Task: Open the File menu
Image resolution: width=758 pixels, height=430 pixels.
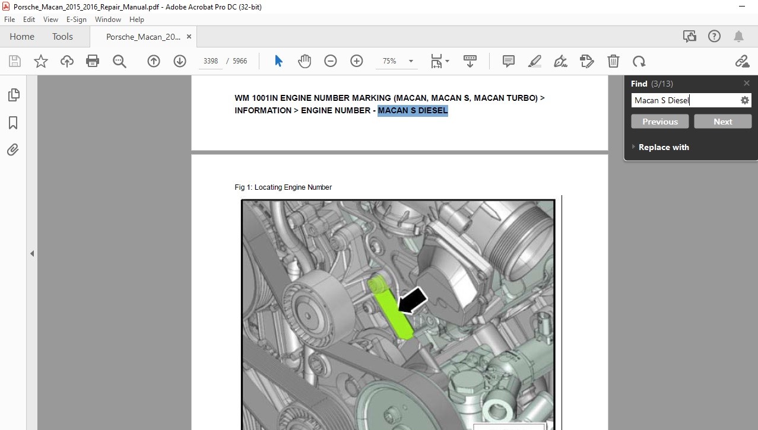Action: pyautogui.click(x=9, y=20)
